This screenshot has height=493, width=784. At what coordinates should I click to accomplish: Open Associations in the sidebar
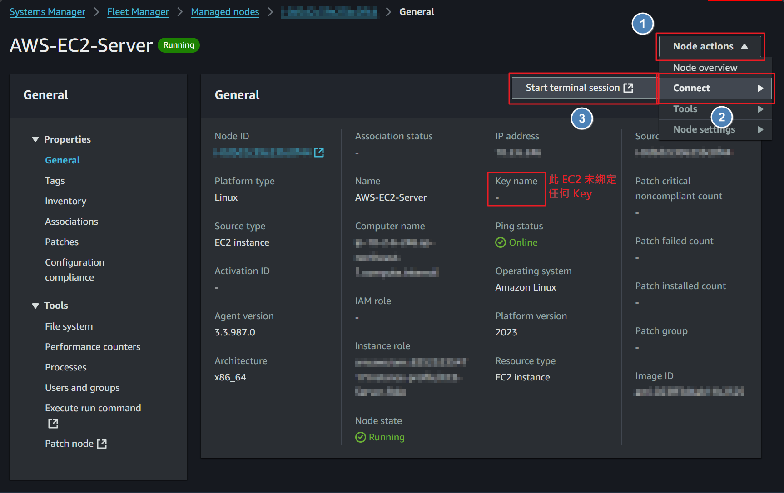[71, 222]
